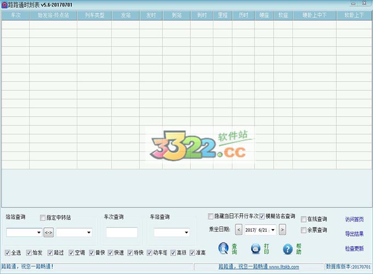Click 硬卧上中下 column header
373x274 pixels.
pyautogui.click(x=315, y=15)
